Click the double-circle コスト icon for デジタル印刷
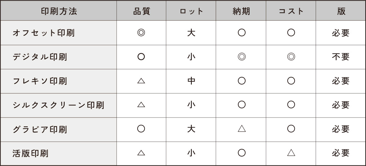 pyautogui.click(x=291, y=57)
